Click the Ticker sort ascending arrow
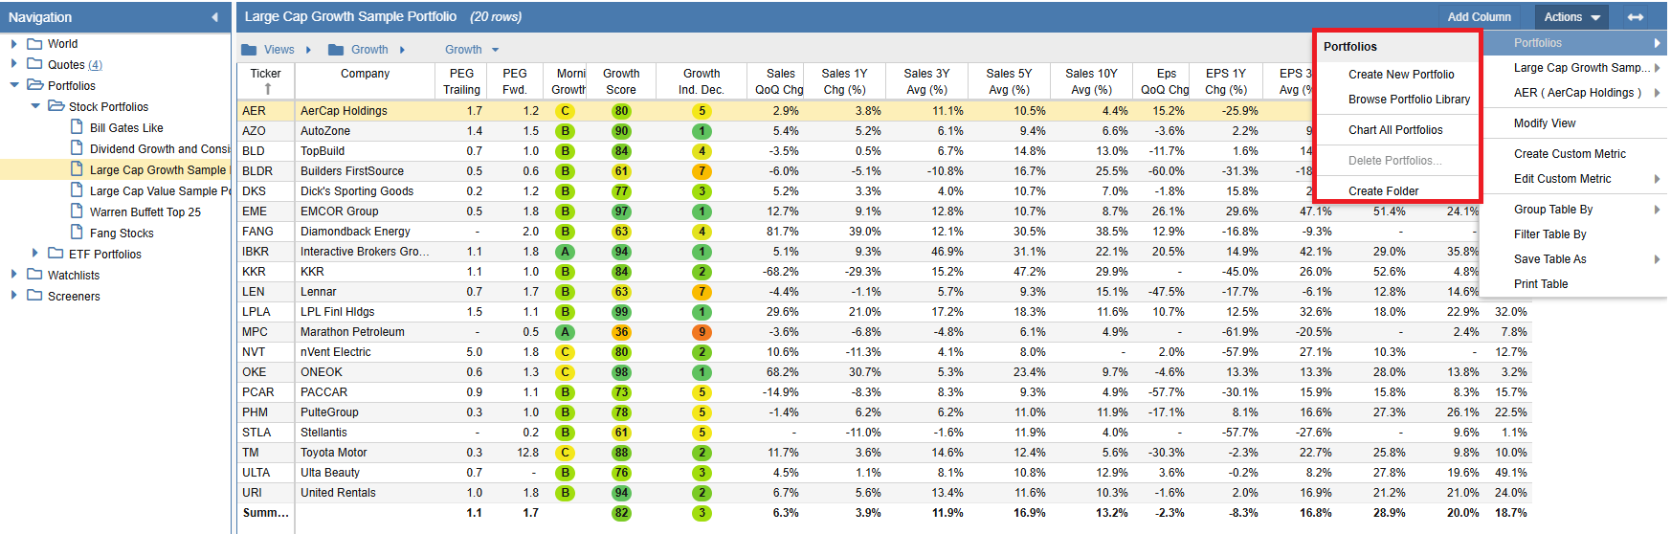The height and width of the screenshot is (534, 1671). pos(268,89)
